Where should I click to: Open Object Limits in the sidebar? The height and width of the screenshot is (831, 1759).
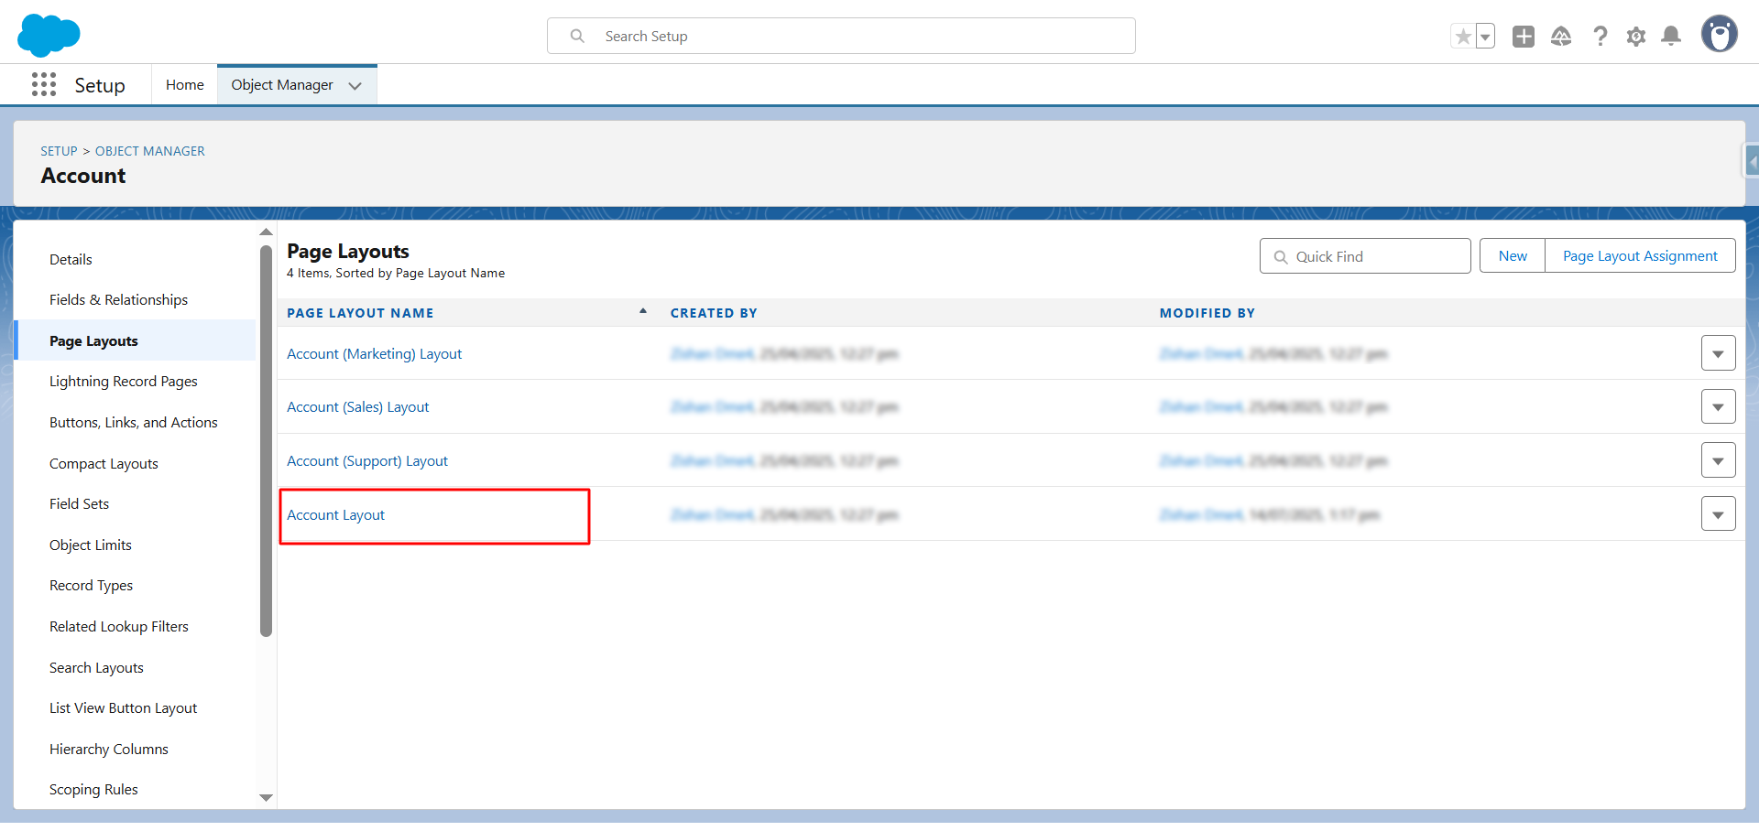[x=91, y=545]
